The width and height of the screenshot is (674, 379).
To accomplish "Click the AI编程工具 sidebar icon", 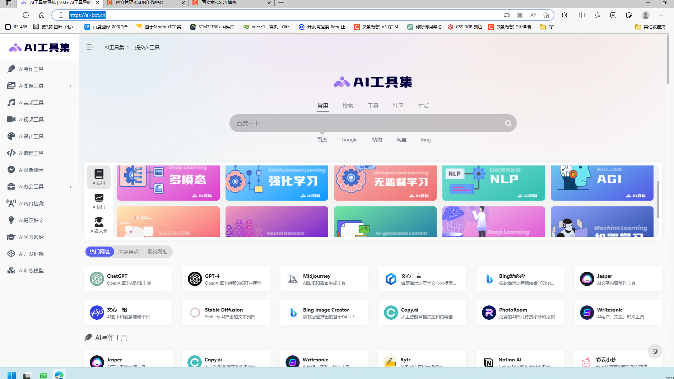I will [11, 153].
